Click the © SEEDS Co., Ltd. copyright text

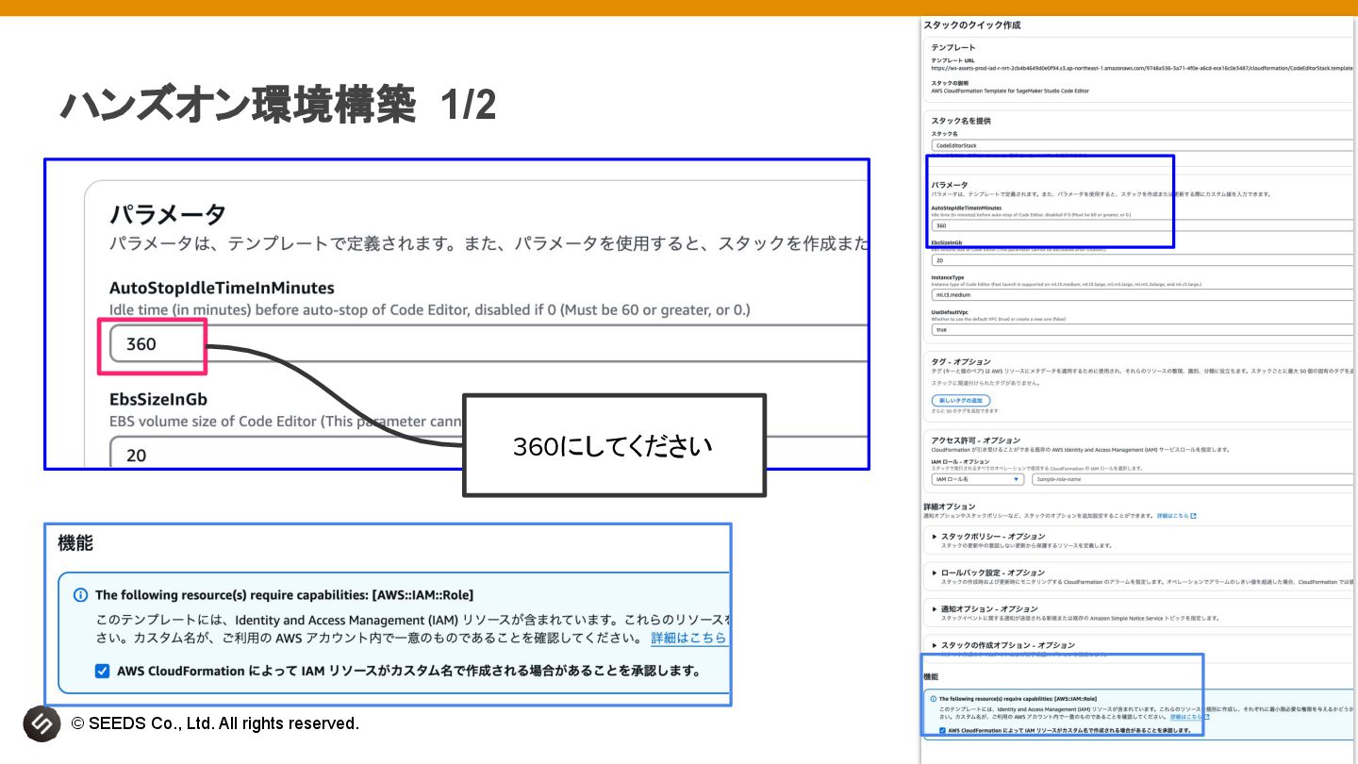215,723
